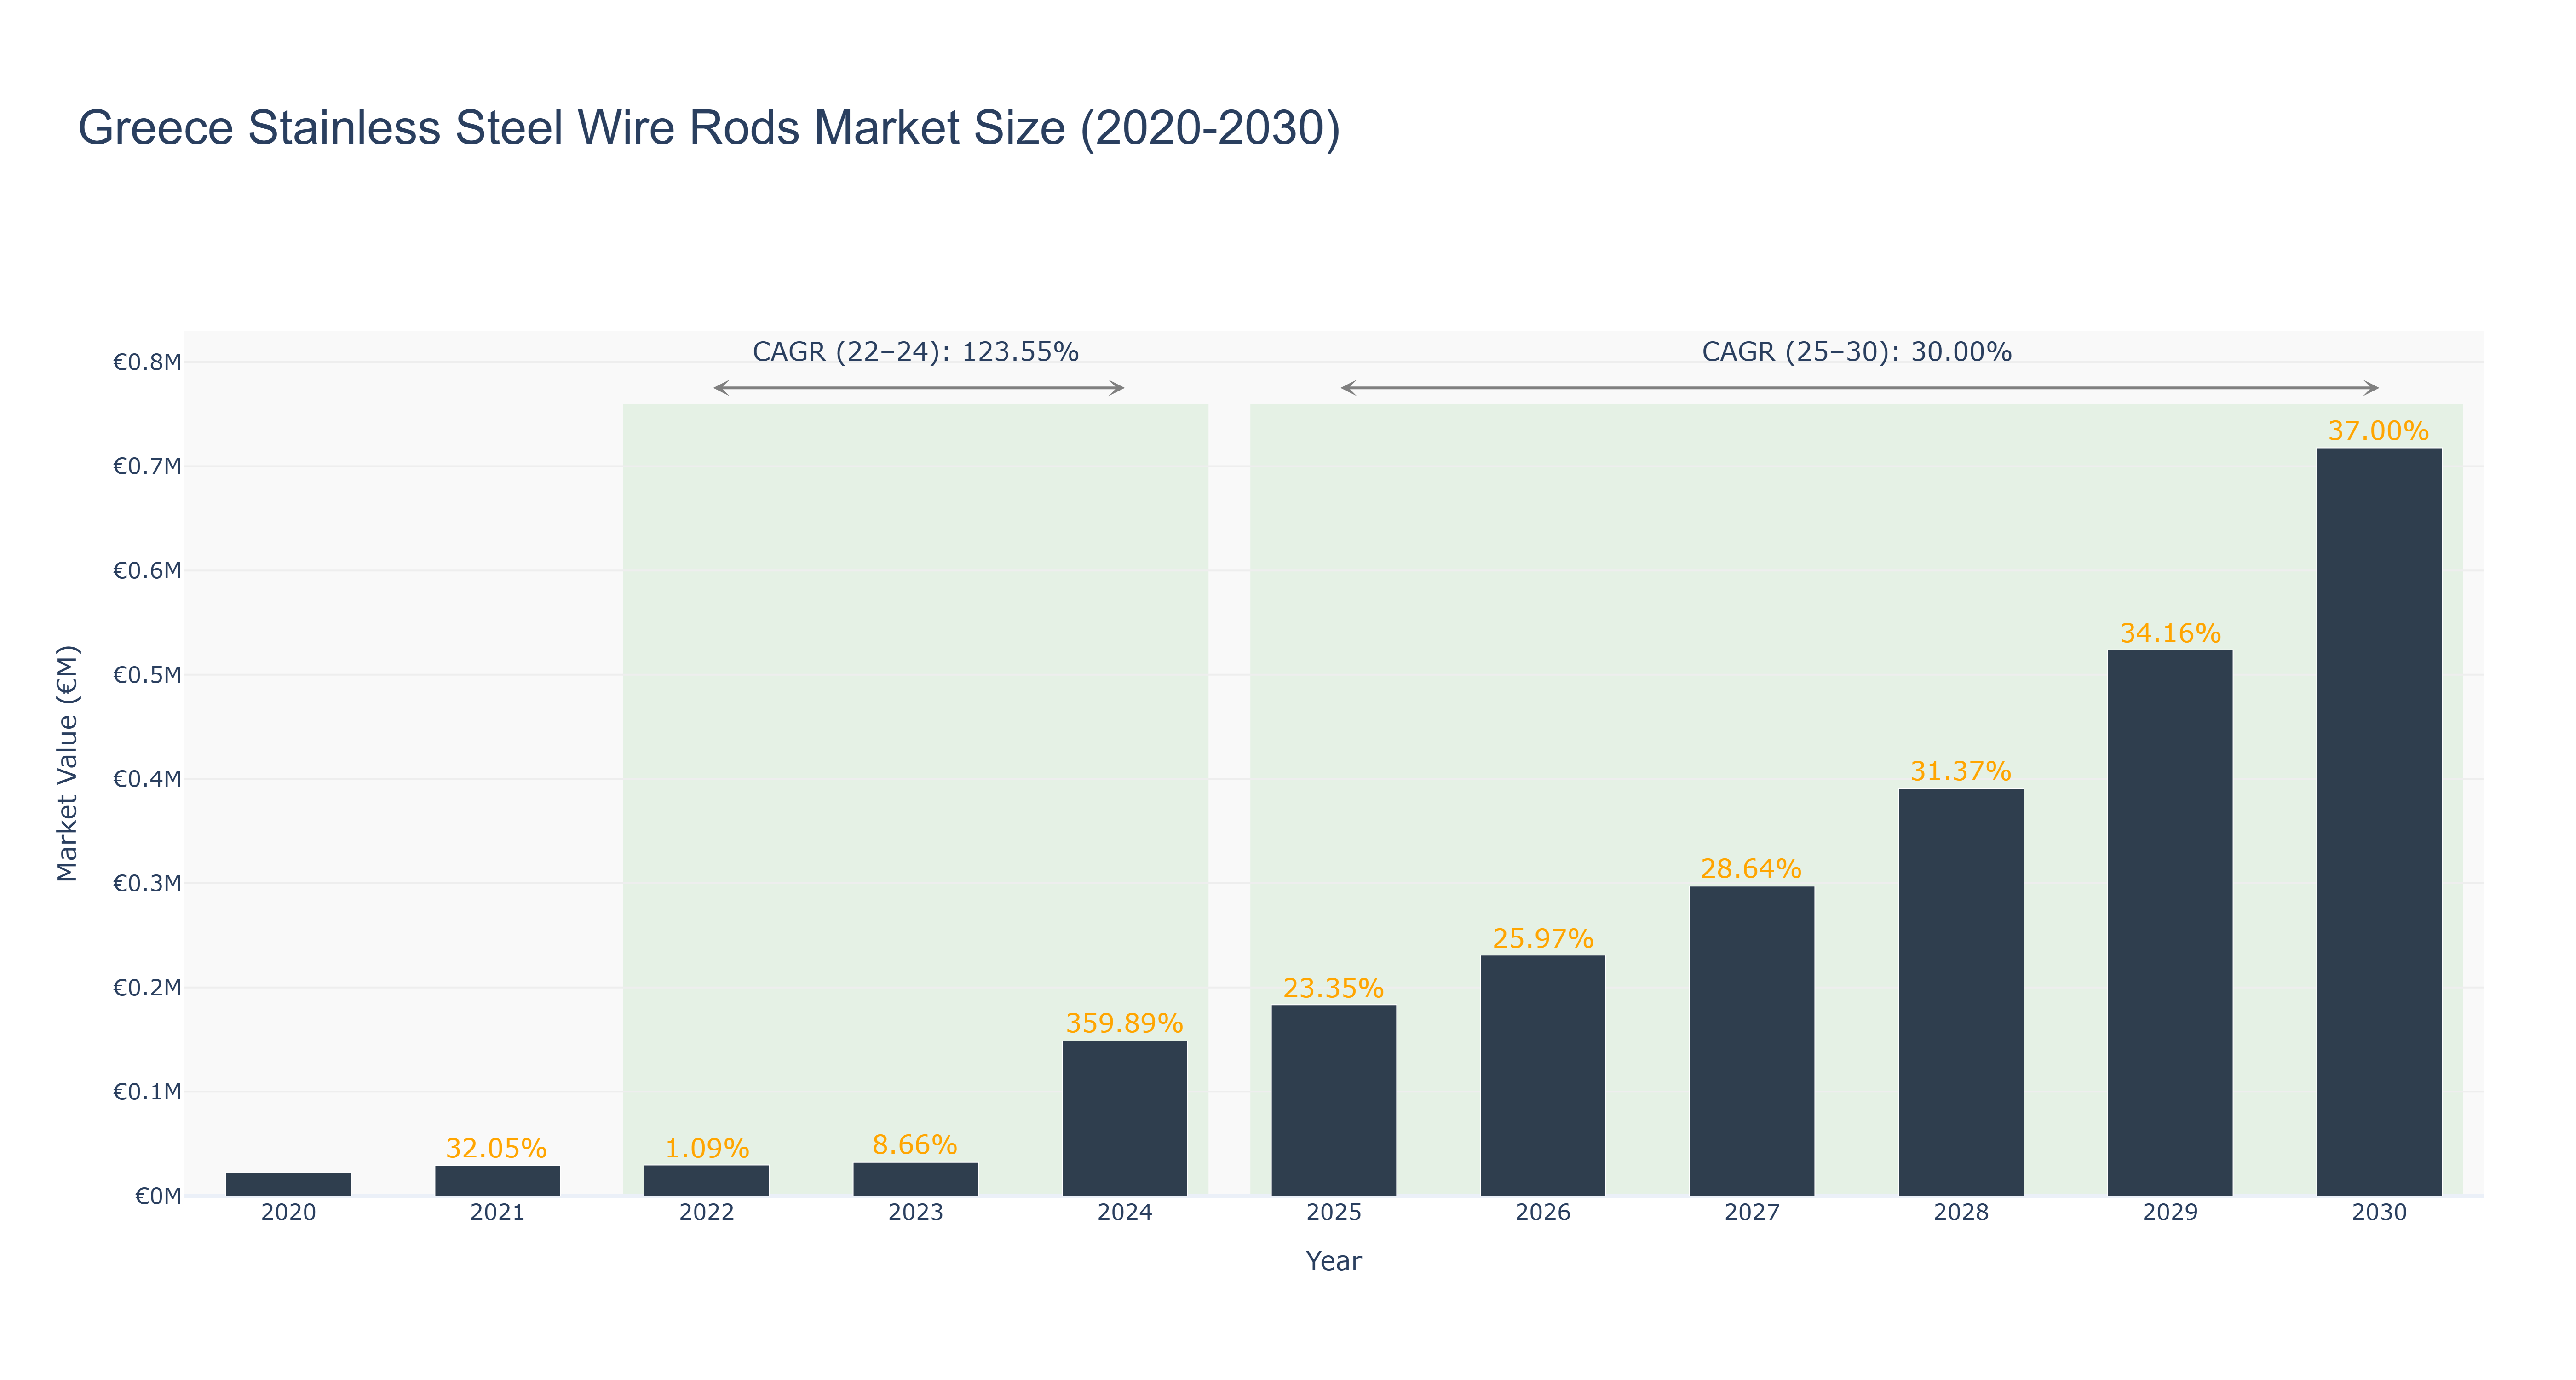
Task: Click the chart title 'Greece Stainless Steel Wire Rods Market Size'
Action: click(709, 129)
